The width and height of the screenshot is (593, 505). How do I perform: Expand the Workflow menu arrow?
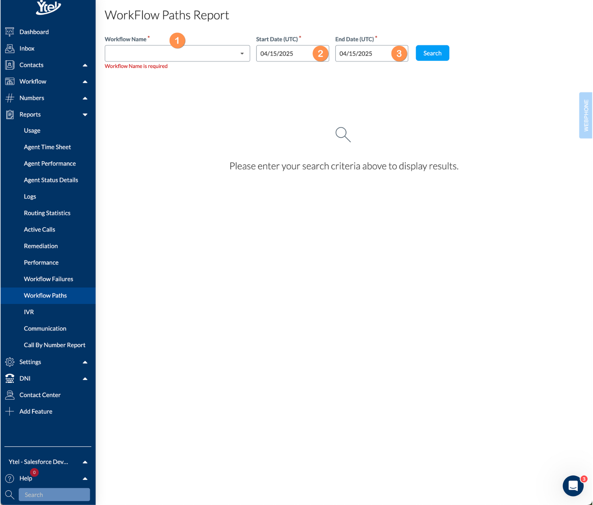point(85,82)
